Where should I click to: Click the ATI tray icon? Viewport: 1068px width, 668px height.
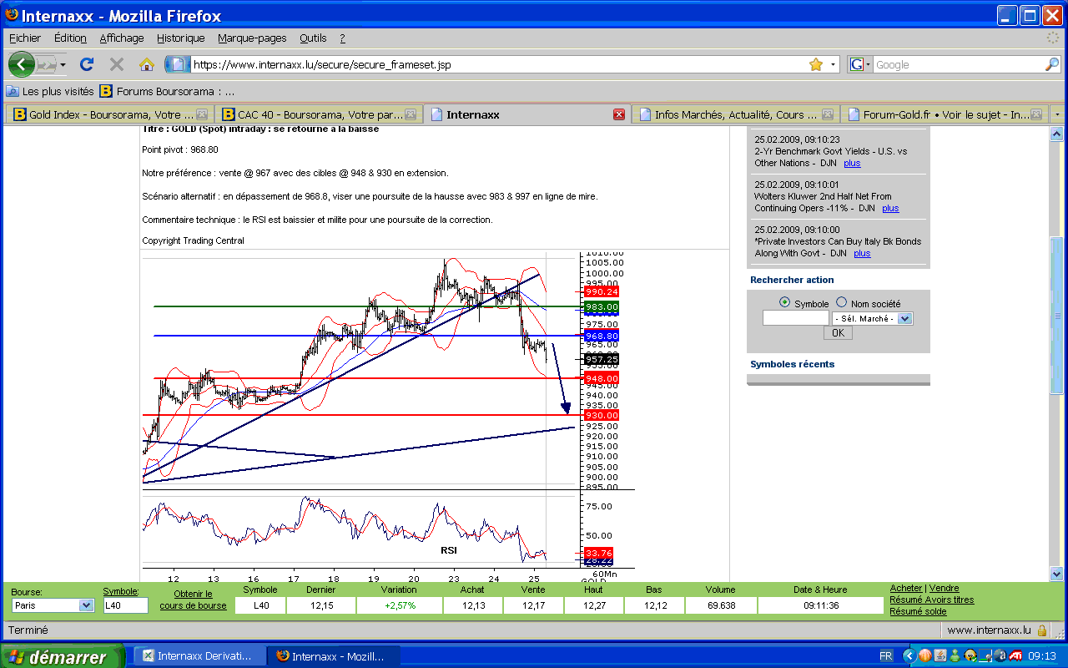tap(1015, 656)
